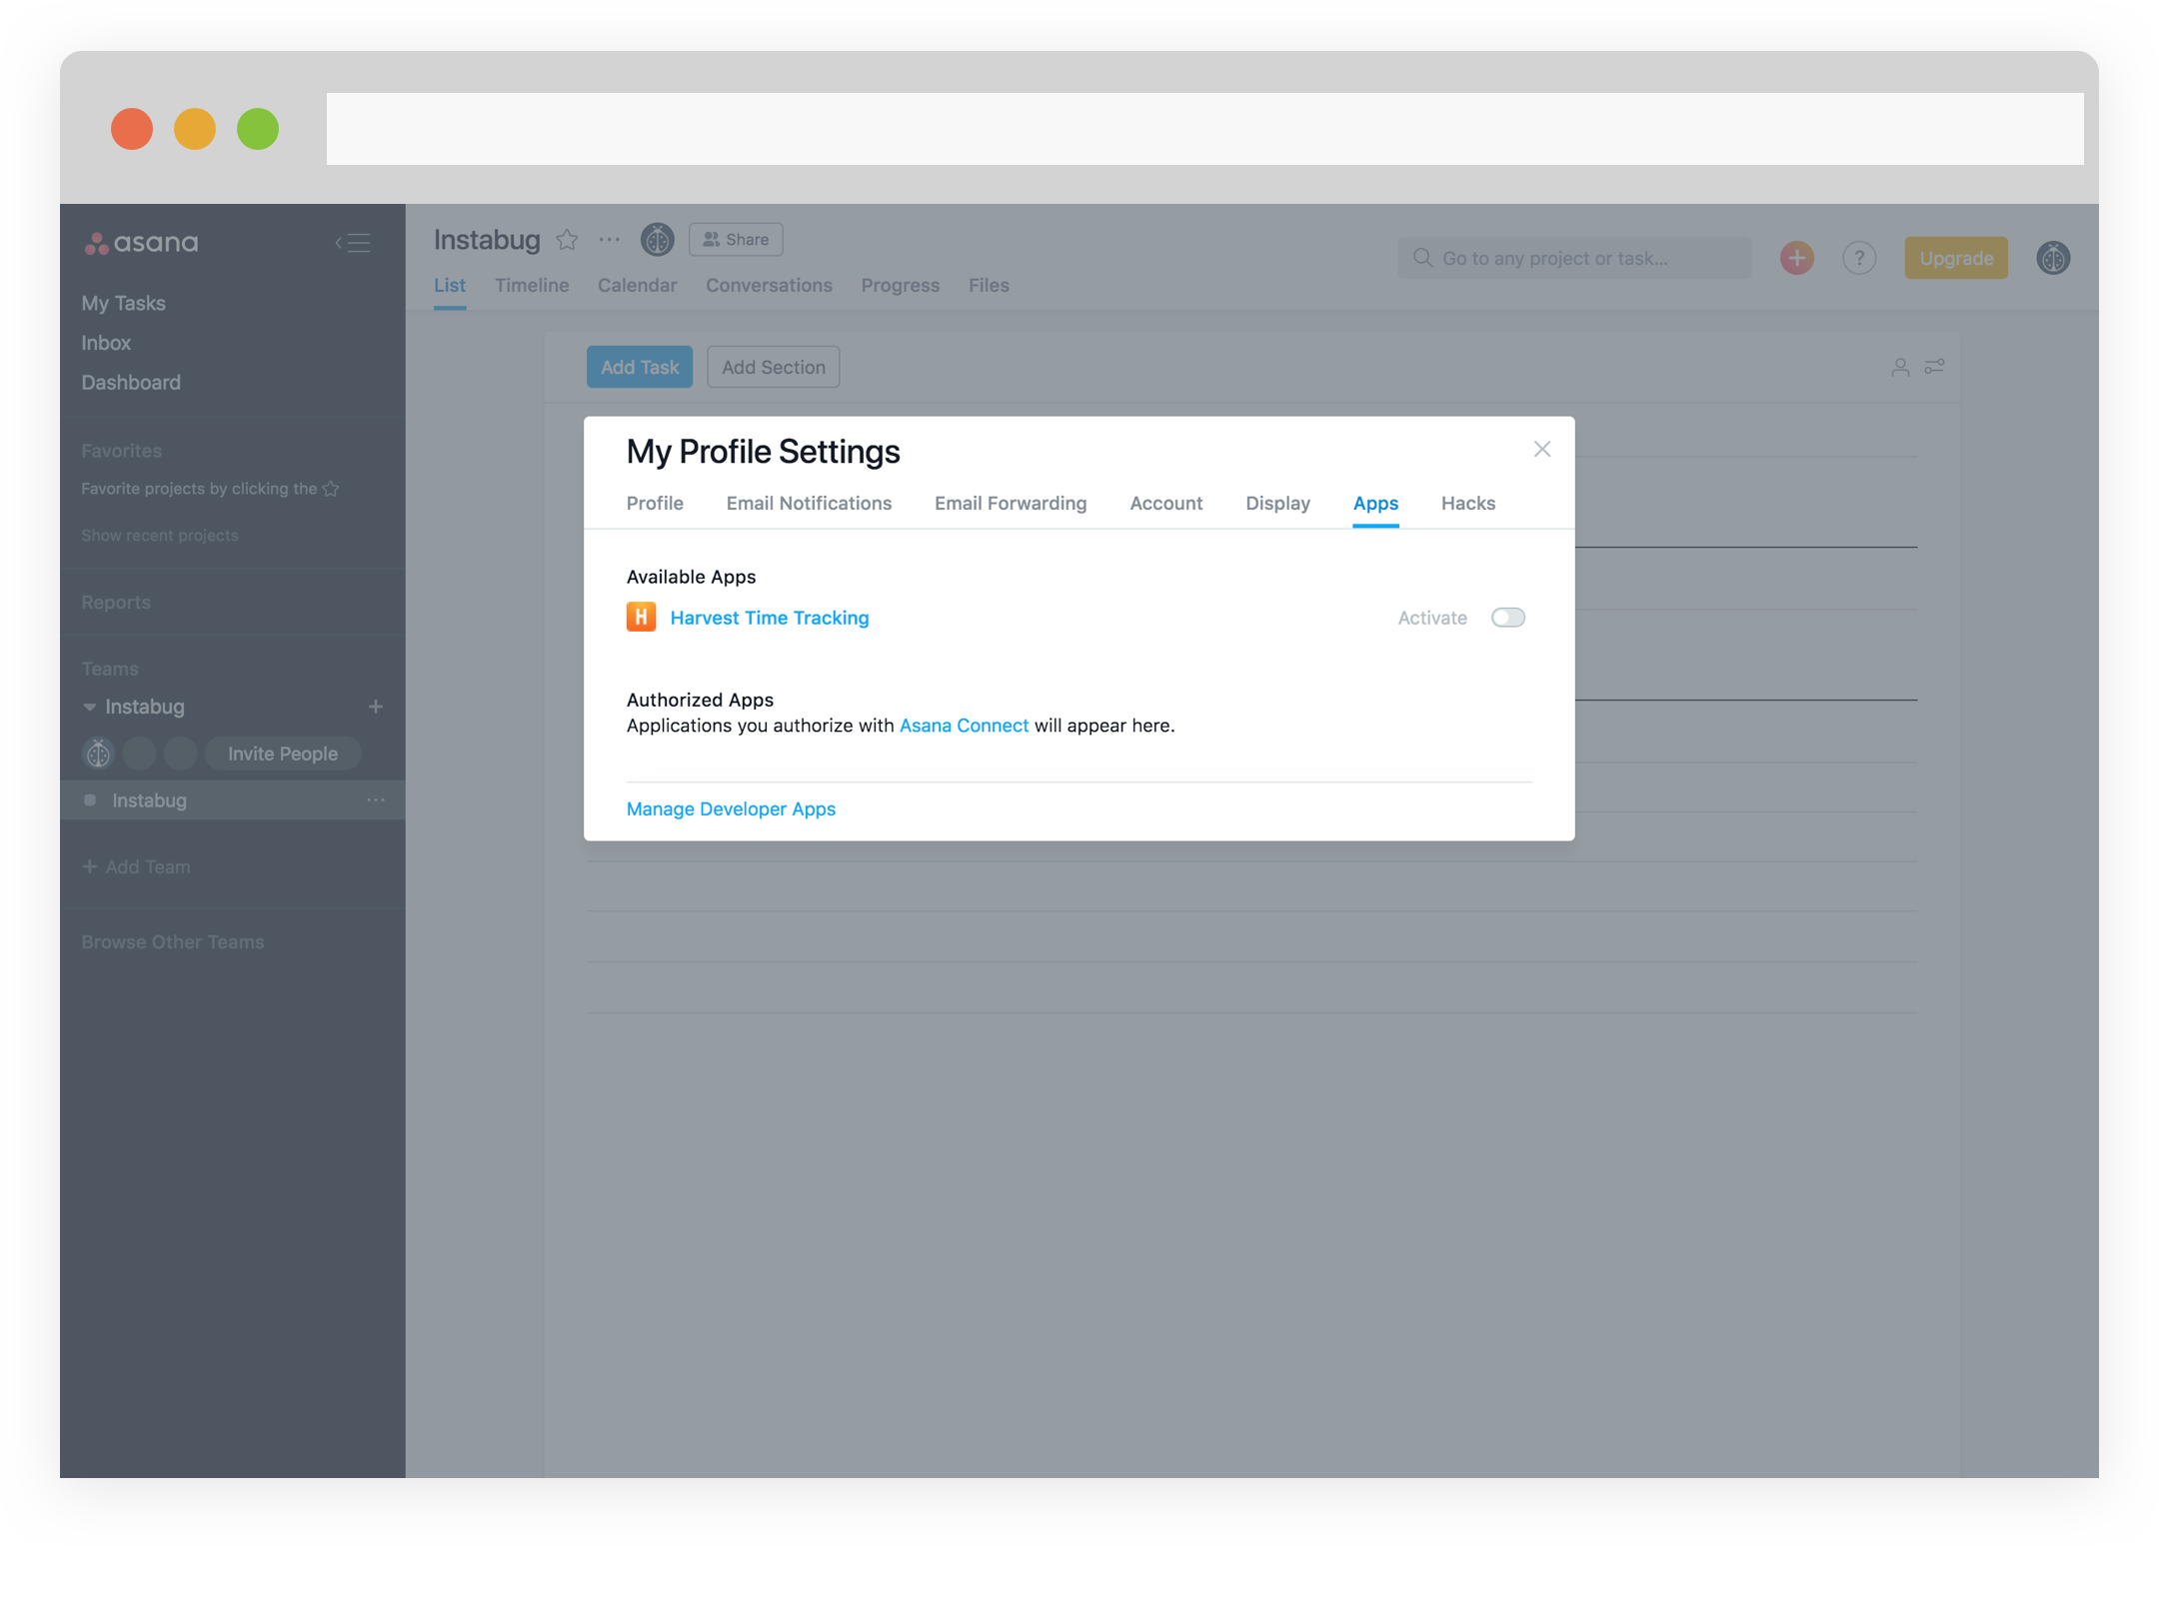Click the Asana Connect link

[964, 726]
